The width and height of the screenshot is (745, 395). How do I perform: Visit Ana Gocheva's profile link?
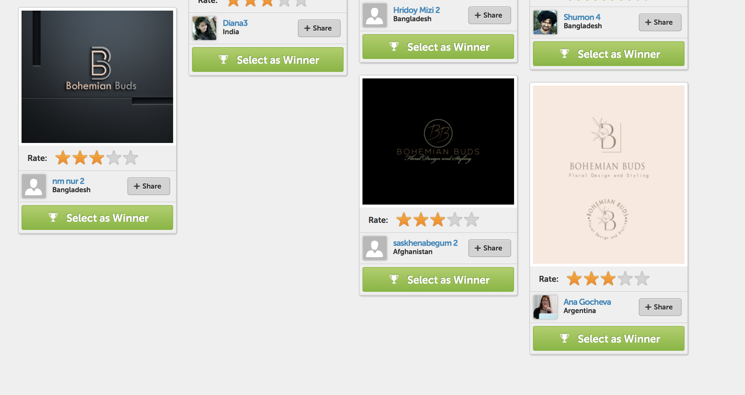coord(587,302)
